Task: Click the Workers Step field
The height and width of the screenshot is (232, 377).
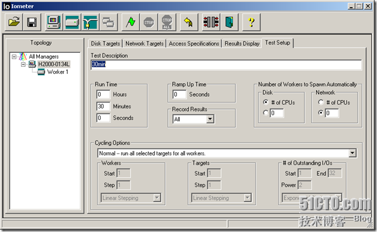Action: [124, 185]
